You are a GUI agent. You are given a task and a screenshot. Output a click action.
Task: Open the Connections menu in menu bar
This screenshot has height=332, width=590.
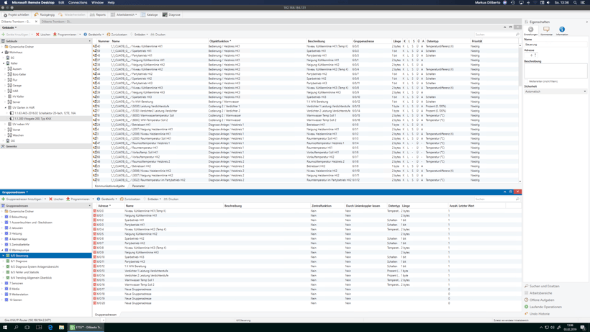78,2
